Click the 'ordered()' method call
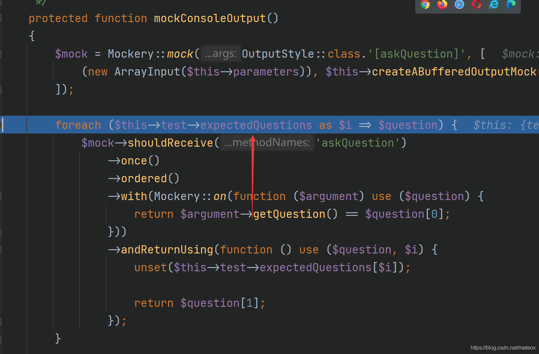539x354 pixels. 150,179
